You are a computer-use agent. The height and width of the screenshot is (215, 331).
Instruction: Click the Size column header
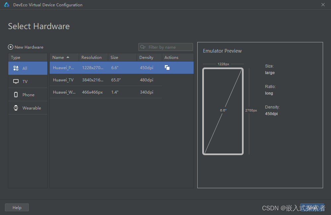pos(122,58)
